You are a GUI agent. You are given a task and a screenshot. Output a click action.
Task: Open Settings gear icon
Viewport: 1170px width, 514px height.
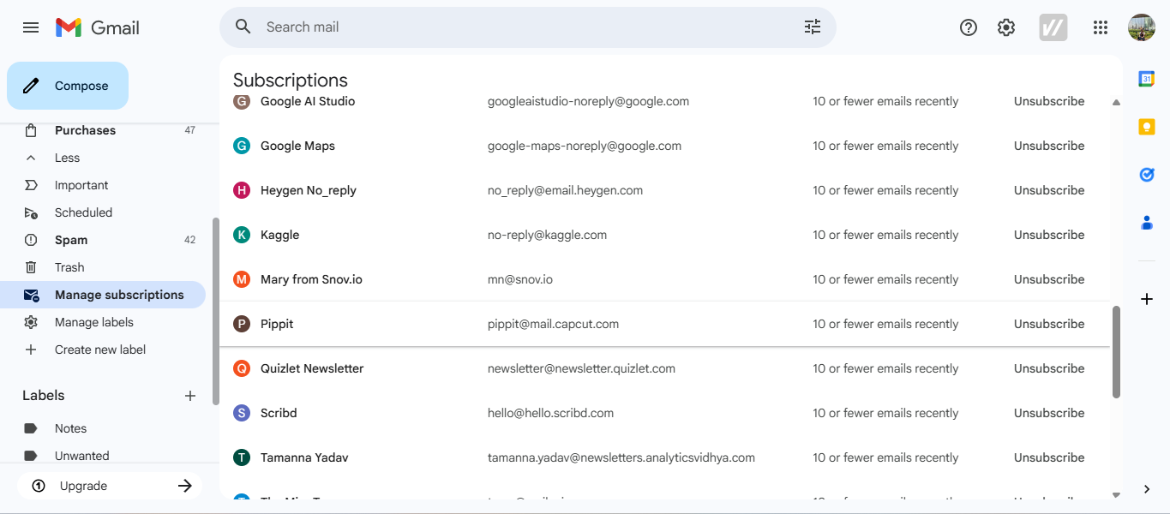click(x=1006, y=27)
